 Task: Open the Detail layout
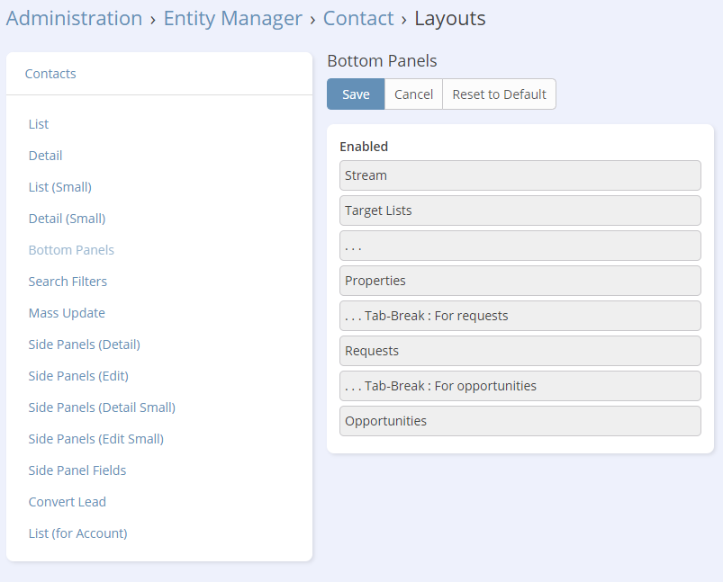pos(46,156)
